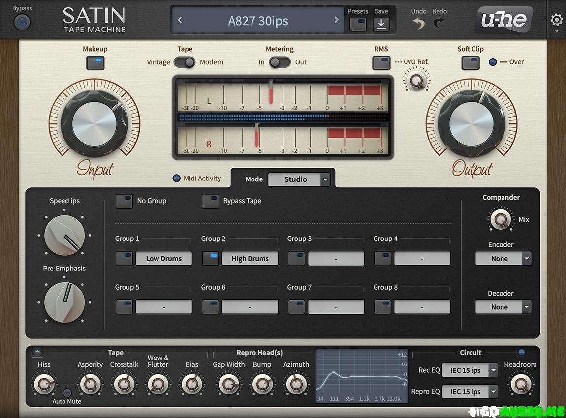Toggle the Group 4 assign button
The height and width of the screenshot is (418, 566).
[382, 259]
